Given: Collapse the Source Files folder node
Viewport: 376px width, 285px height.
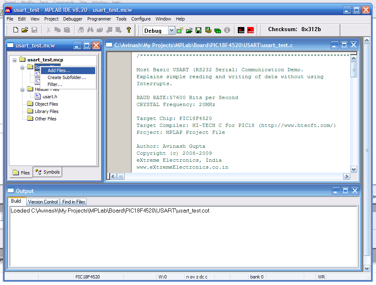Looking at the screenshot, I should pyautogui.click(x=22, y=68).
